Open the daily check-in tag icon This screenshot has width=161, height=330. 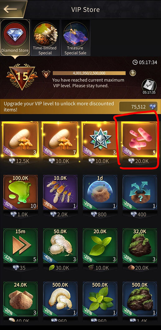coord(149,86)
